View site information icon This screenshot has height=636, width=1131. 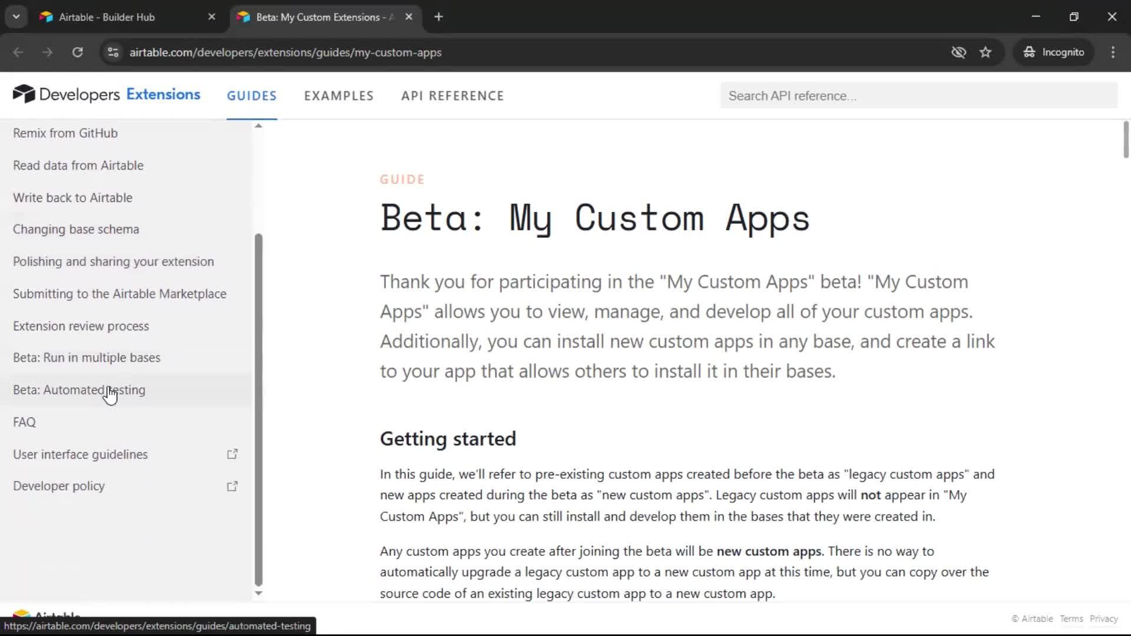(113, 52)
